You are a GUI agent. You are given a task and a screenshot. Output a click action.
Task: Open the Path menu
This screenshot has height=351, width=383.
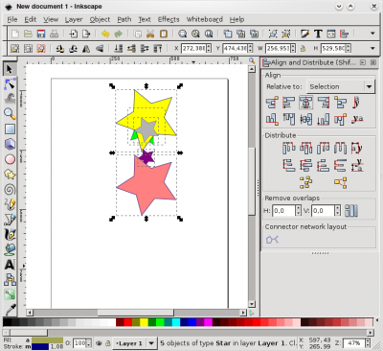tap(124, 19)
